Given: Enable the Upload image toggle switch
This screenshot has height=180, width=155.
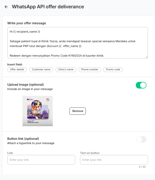Looking at the screenshot, I should pyautogui.click(x=141, y=85).
